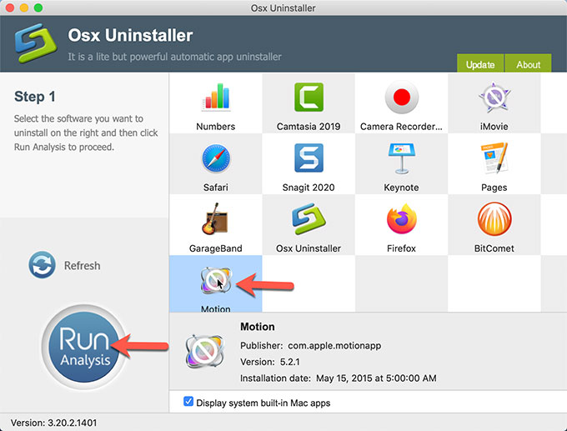Select the Keynote app icon
The image size is (567, 431).
click(x=401, y=158)
